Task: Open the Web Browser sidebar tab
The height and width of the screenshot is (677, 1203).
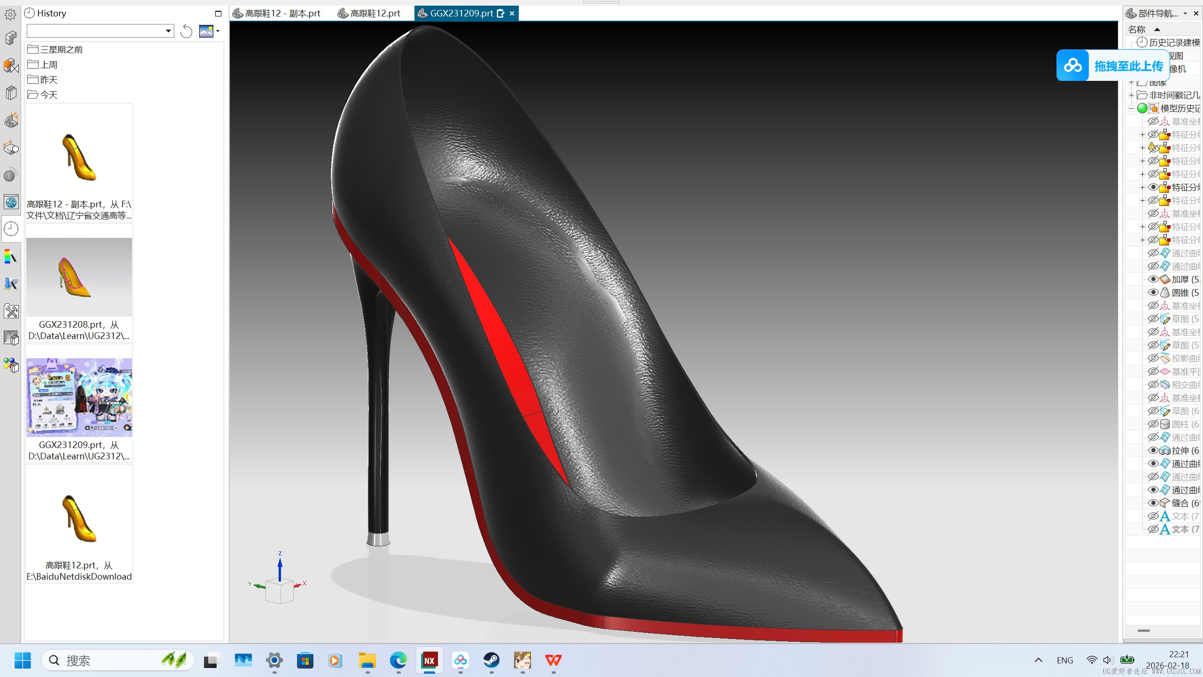Action: pos(11,202)
